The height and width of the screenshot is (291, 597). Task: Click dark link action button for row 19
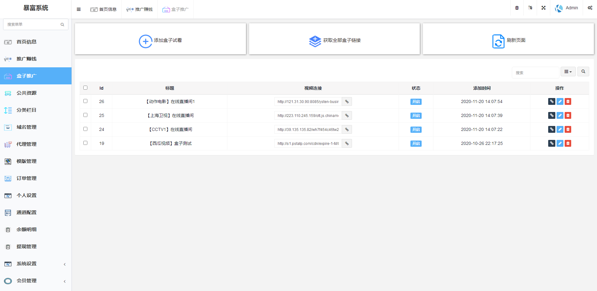(x=552, y=143)
